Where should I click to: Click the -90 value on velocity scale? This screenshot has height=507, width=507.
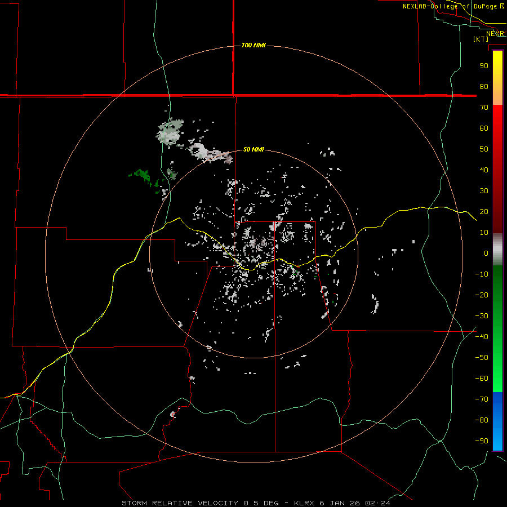pos(482,441)
